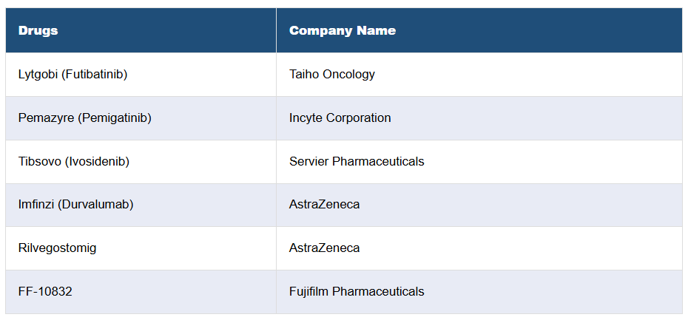
Task: Click the Fujifilm Pharmaceuticals cell
Action: tap(357, 291)
